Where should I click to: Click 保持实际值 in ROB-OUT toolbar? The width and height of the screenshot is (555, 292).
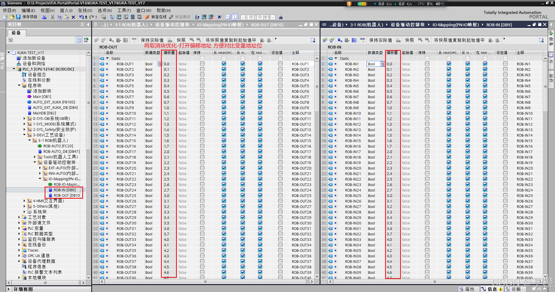coord(152,40)
